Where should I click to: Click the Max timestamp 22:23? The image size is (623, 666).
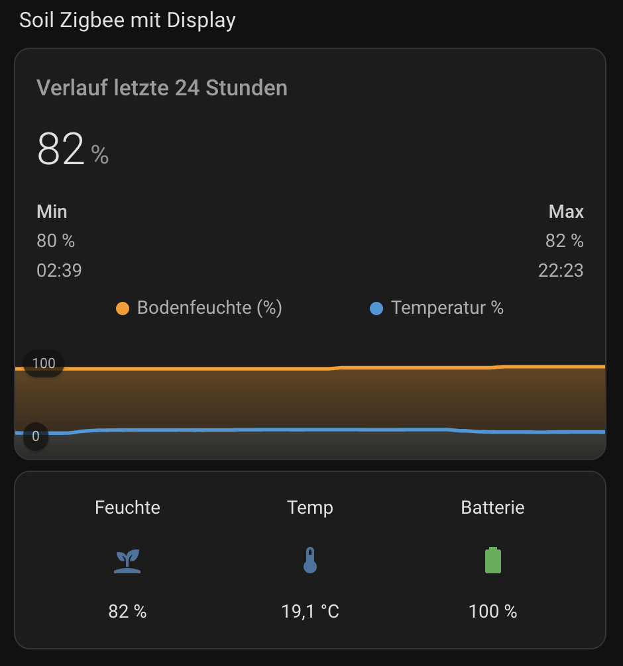coord(561,270)
